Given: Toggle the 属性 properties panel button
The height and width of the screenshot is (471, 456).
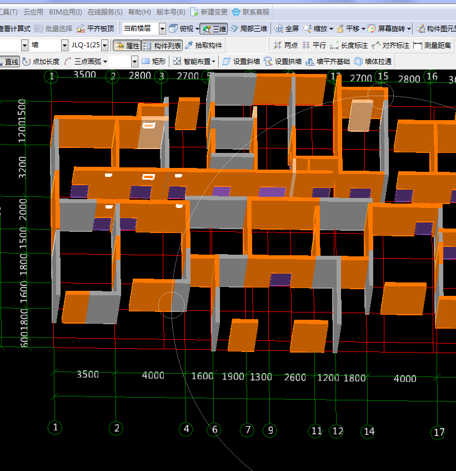Looking at the screenshot, I should point(127,46).
